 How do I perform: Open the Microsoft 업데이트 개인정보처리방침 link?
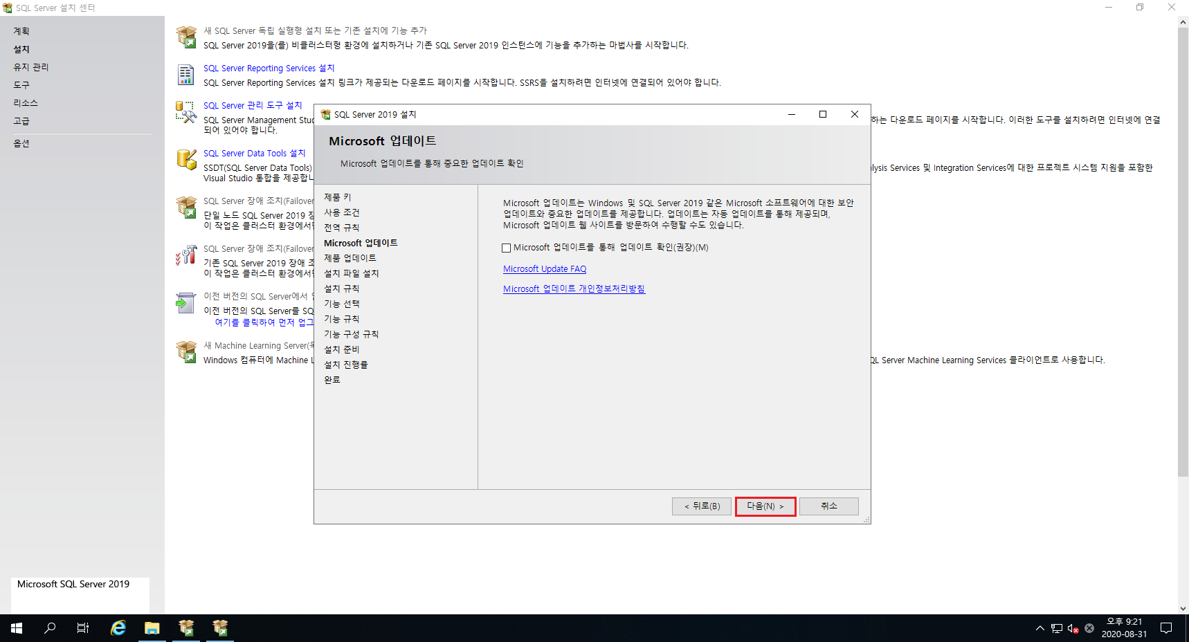tap(574, 289)
